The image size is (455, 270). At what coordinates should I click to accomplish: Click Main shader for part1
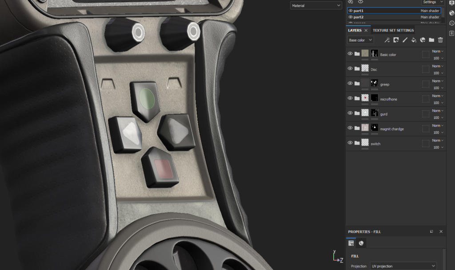(x=431, y=11)
